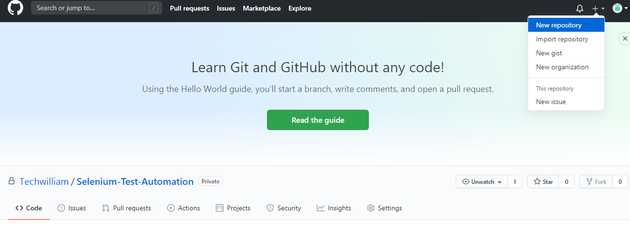
Task: Click the merge icon on Pull requests tab
Action: click(x=106, y=208)
